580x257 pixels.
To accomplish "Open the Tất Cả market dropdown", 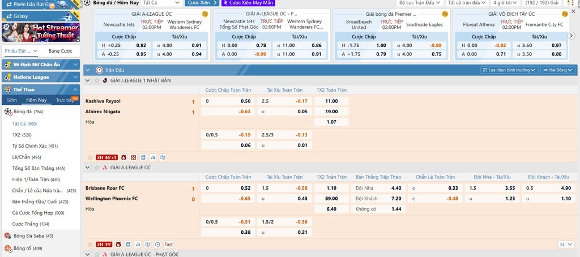I will coord(161,3).
